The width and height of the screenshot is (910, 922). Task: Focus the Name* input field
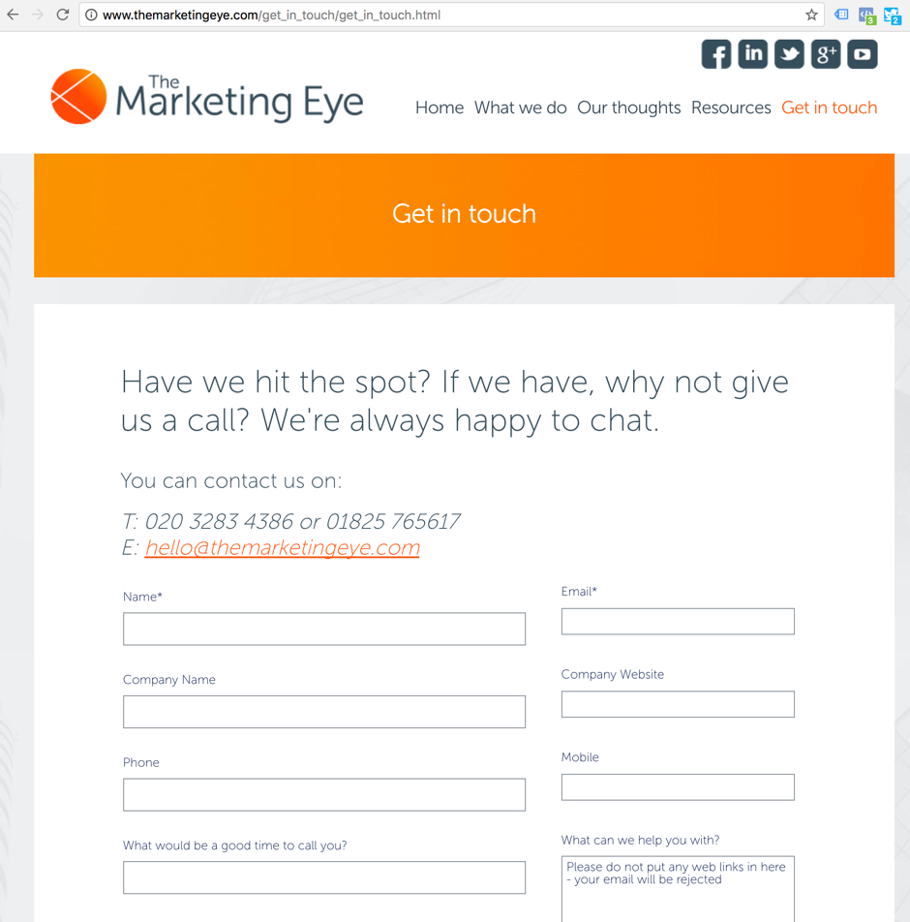click(324, 629)
